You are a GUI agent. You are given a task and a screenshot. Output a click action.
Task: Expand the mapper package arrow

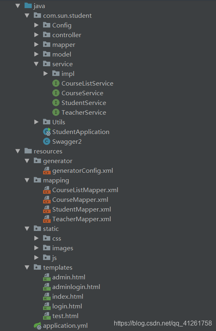[36, 44]
